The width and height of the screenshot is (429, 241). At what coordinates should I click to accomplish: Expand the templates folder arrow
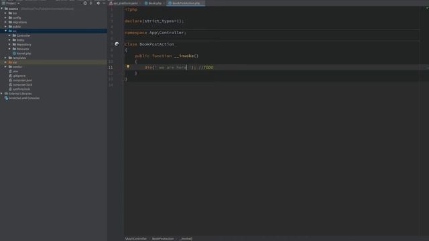click(x=6, y=58)
